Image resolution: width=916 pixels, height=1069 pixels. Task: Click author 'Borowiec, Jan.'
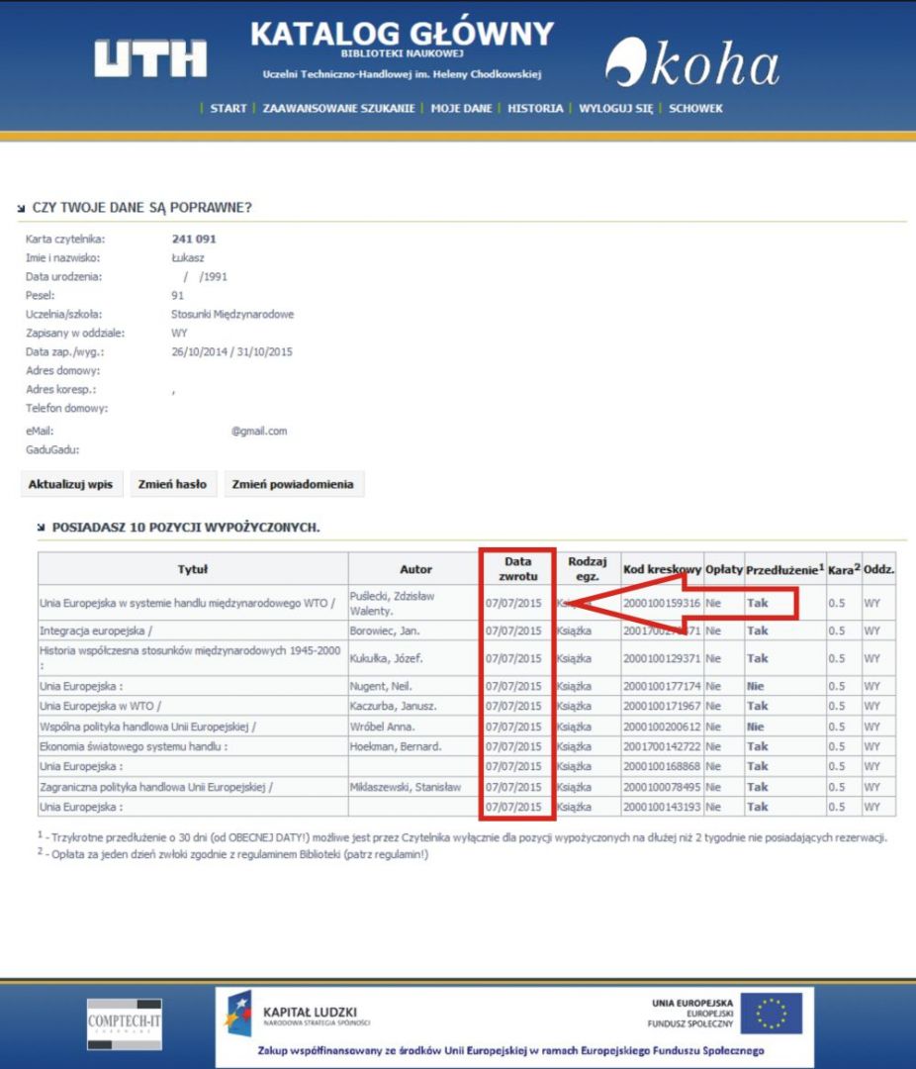point(385,631)
